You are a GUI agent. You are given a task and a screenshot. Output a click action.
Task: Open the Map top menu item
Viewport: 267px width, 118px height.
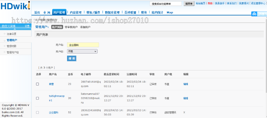pos(170,12)
